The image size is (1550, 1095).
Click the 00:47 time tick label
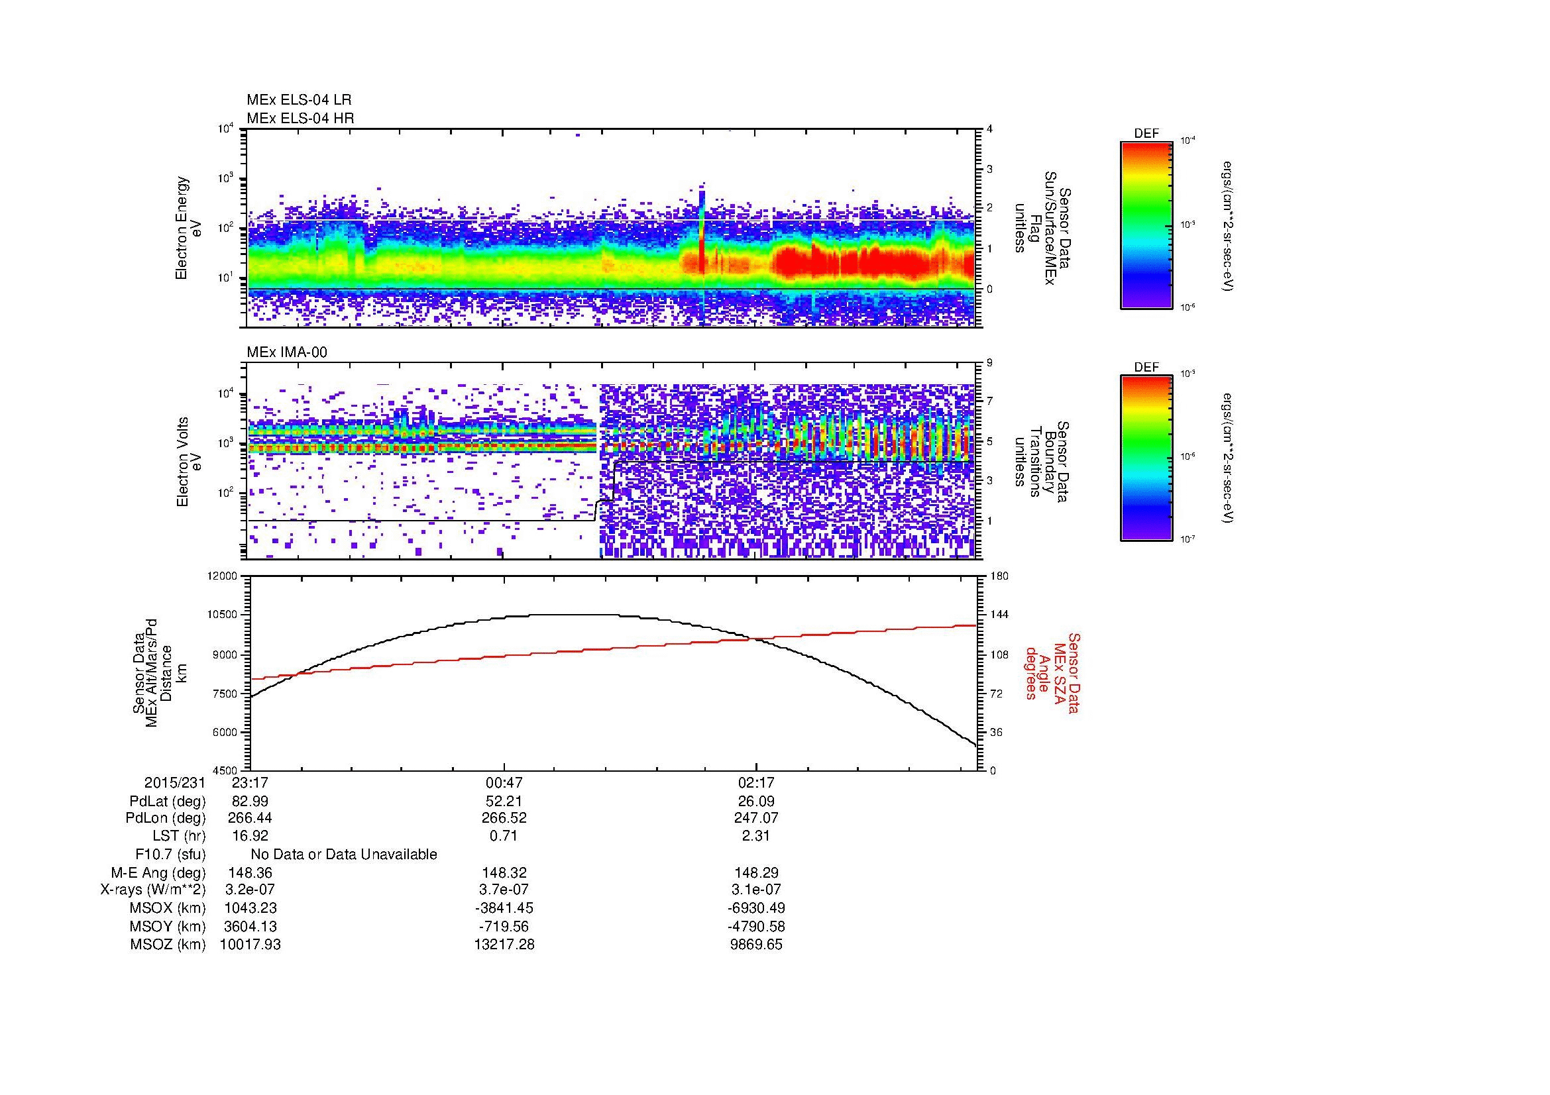[504, 783]
